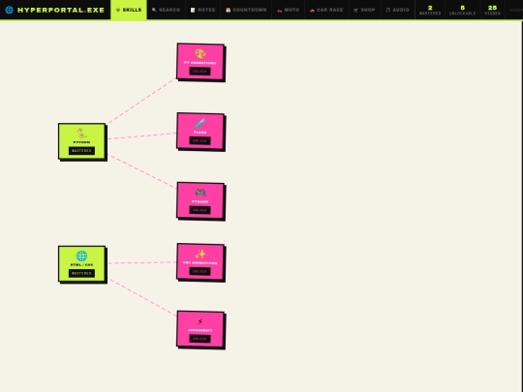
Task: Click the JavaScript card title
Action: (200, 330)
